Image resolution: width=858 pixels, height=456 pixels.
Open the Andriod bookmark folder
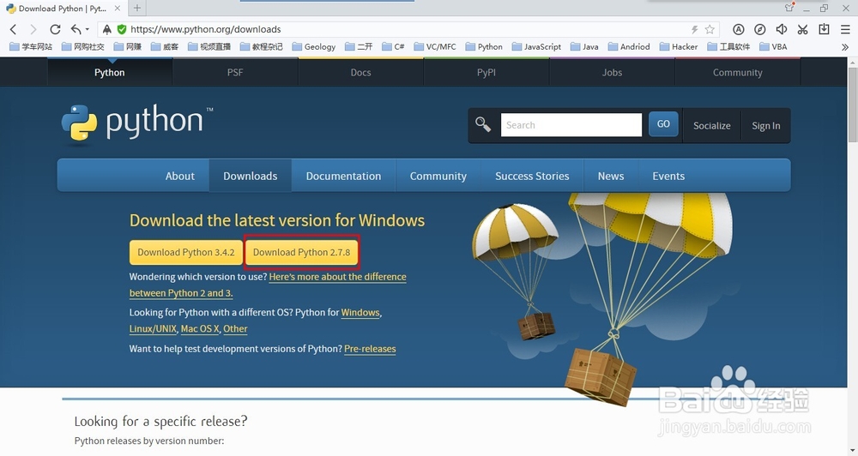coord(629,47)
